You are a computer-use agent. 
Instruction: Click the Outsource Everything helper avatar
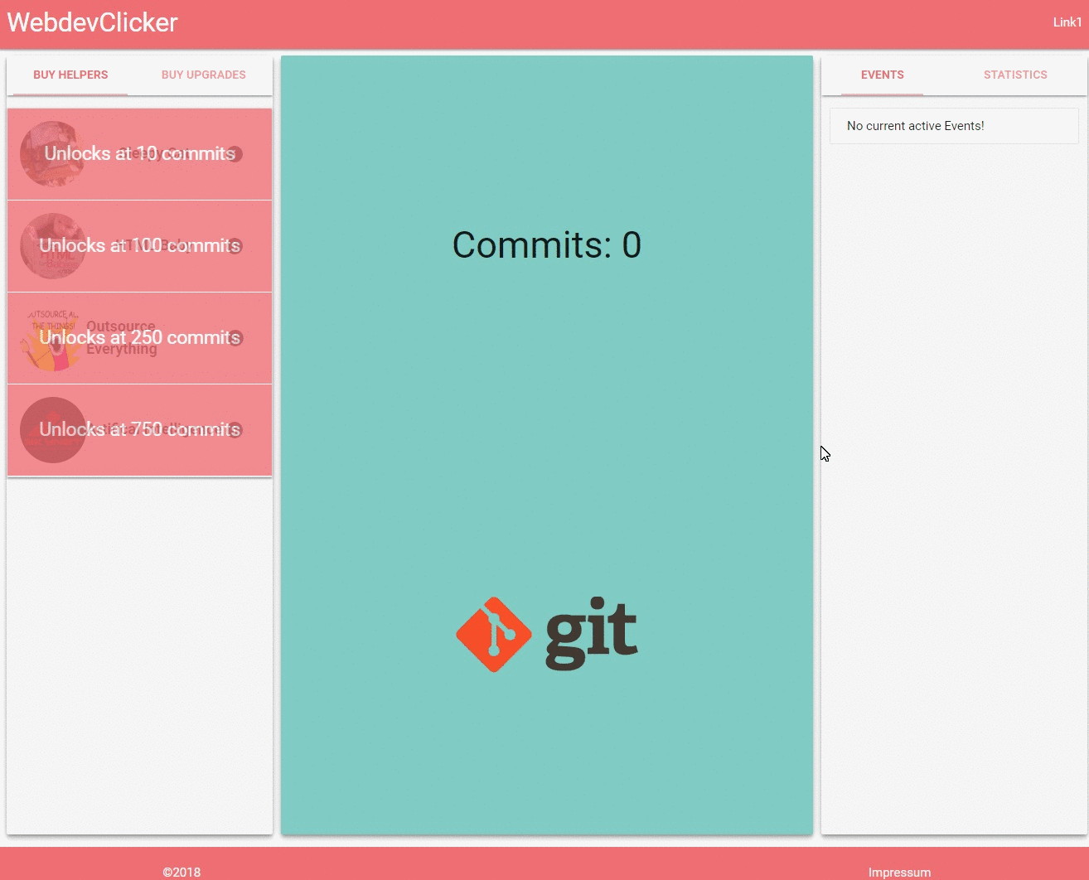pyautogui.click(x=53, y=338)
